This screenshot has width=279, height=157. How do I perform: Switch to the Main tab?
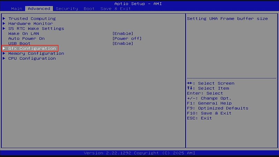(x=17, y=8)
